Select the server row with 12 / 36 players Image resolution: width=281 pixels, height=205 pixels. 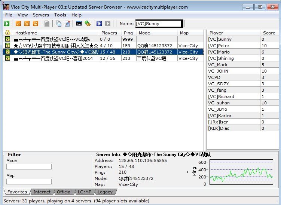click(103, 58)
